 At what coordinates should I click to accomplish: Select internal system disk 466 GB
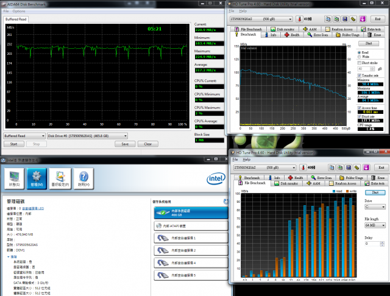(191, 213)
